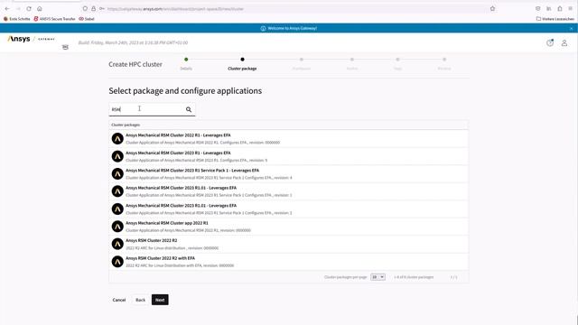The height and width of the screenshot is (325, 578).
Task: Toggle the sidebar menu icon below logo
Action: tap(65, 47)
